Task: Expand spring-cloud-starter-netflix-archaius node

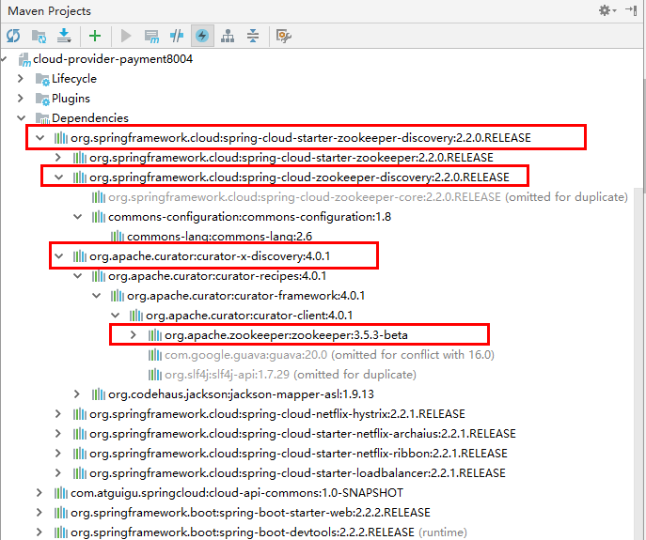Action: (x=58, y=433)
